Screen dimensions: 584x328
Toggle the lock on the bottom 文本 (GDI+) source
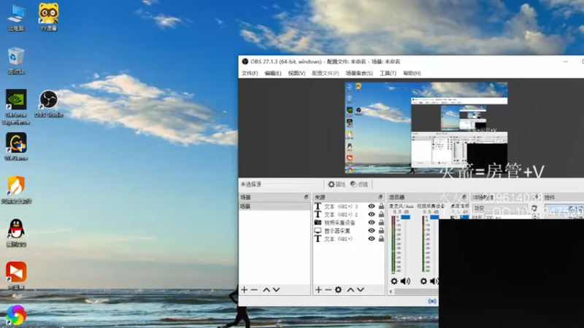coord(381,239)
